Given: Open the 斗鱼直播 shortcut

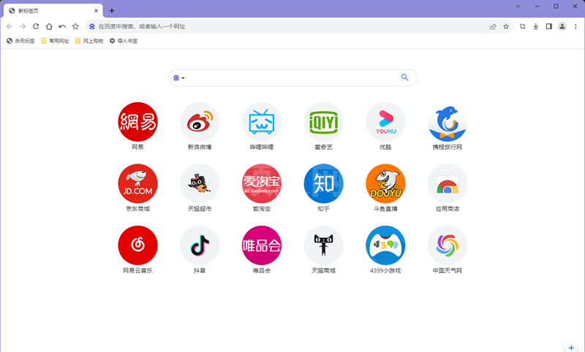Looking at the screenshot, I should pos(385,183).
